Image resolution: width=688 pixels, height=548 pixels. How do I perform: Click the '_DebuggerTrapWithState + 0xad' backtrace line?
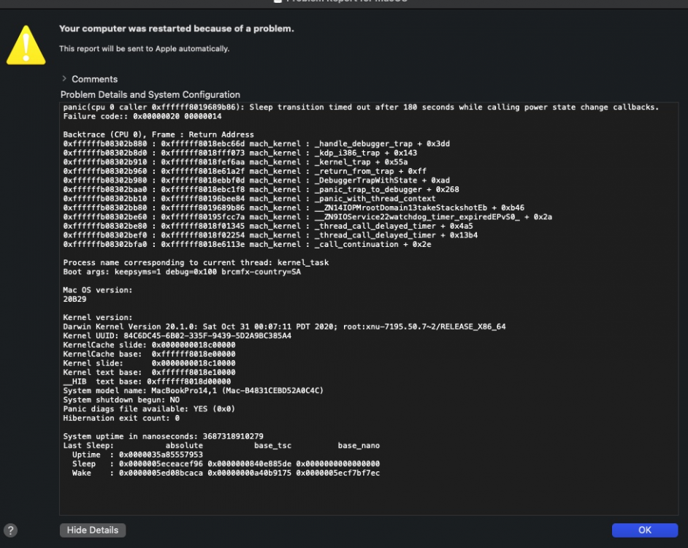click(x=256, y=180)
